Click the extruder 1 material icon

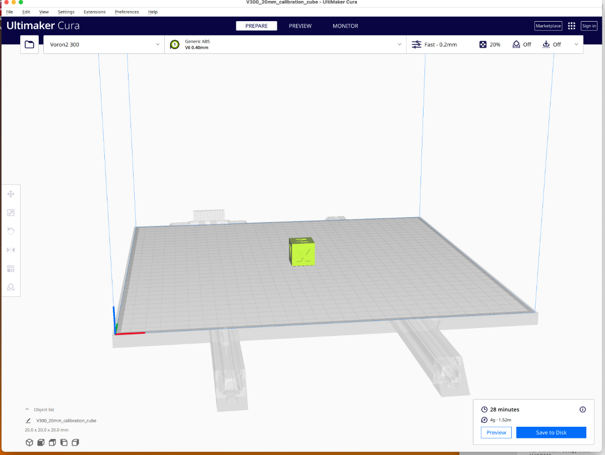(175, 44)
